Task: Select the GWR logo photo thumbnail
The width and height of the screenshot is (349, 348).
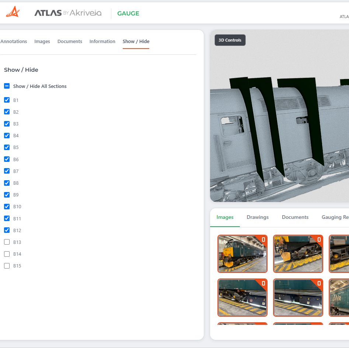Action: (x=339, y=298)
